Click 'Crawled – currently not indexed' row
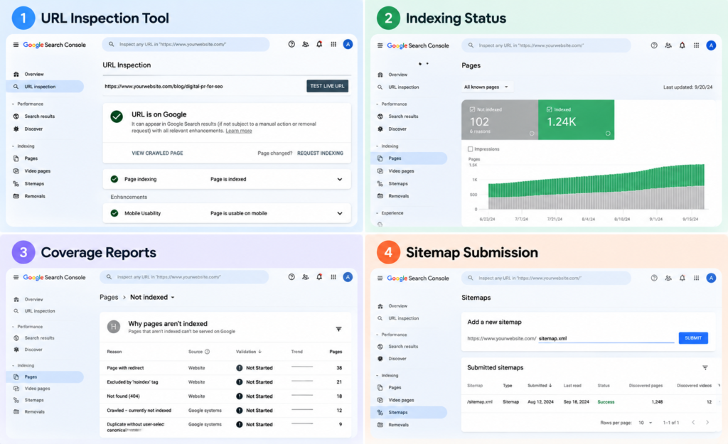The image size is (728, 444). 225,411
